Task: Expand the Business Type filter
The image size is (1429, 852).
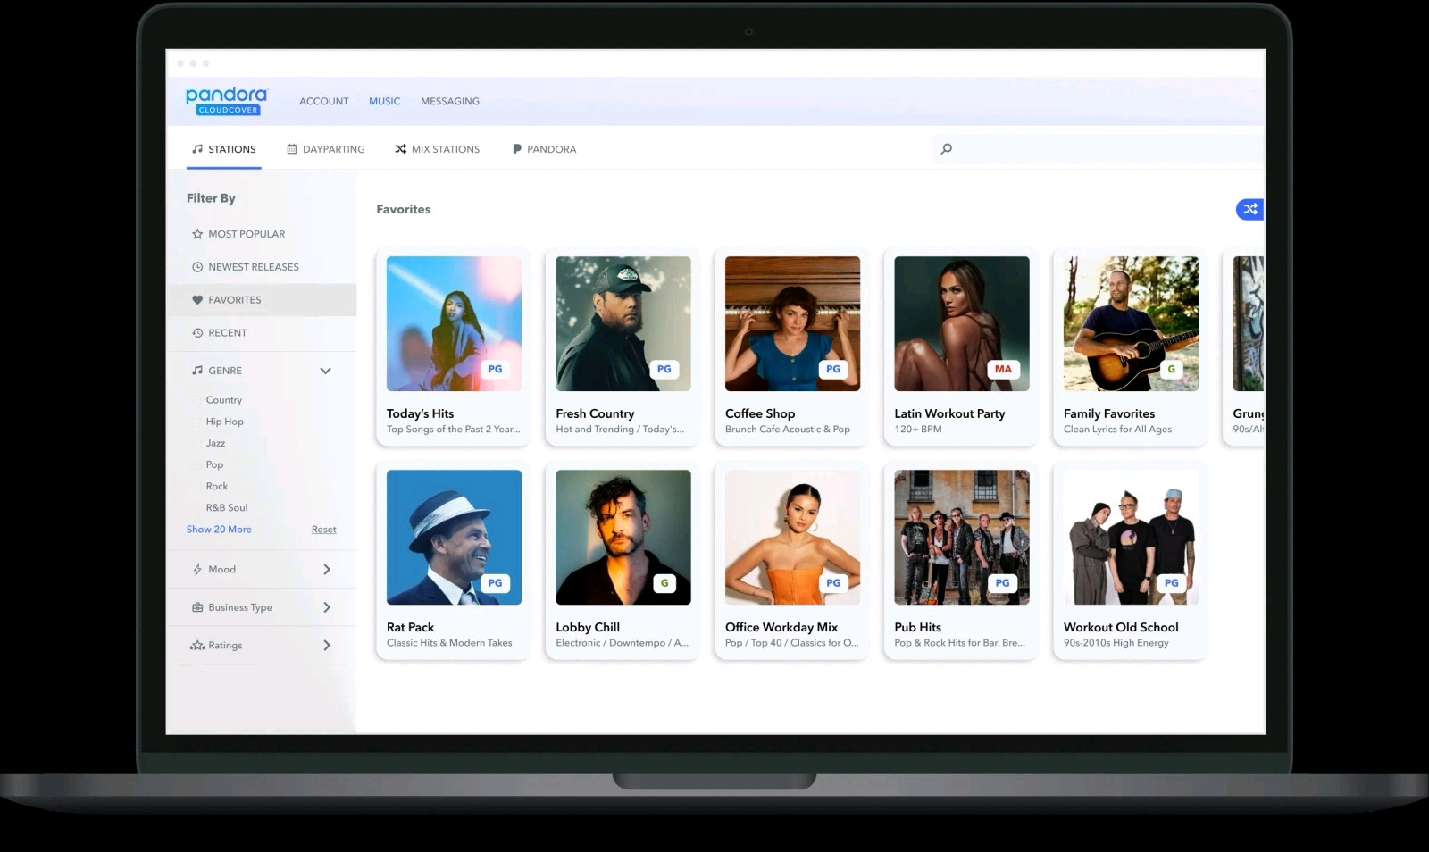Action: tap(326, 607)
